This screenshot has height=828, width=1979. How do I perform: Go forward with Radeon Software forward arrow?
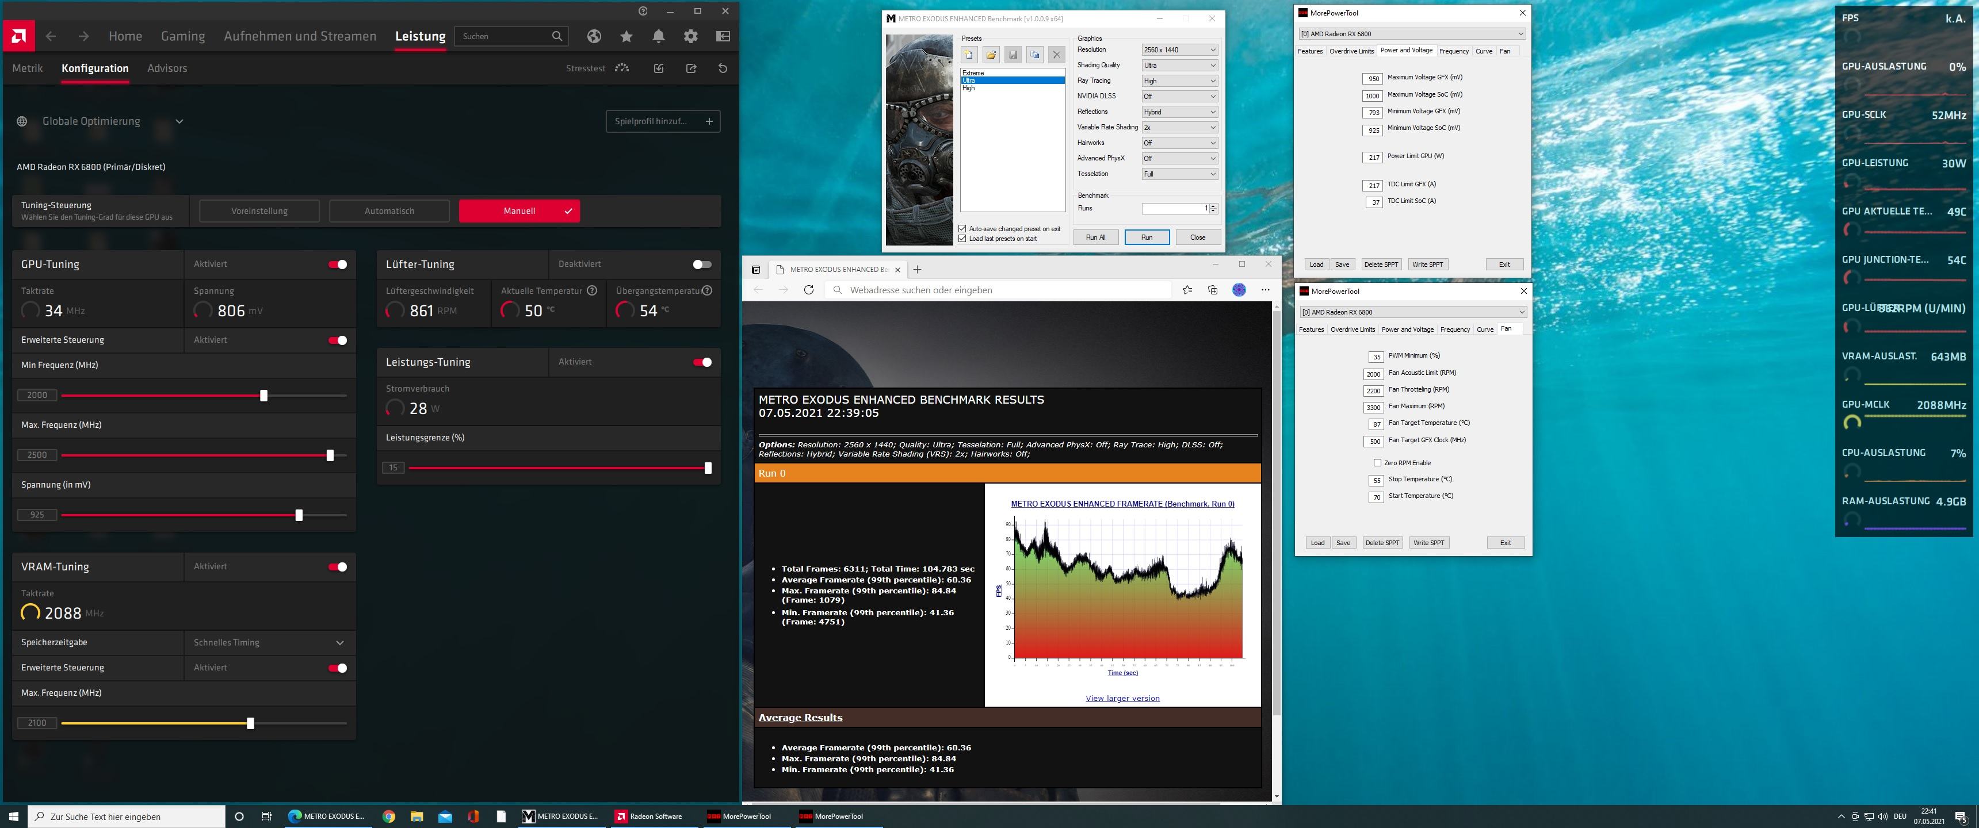[84, 36]
